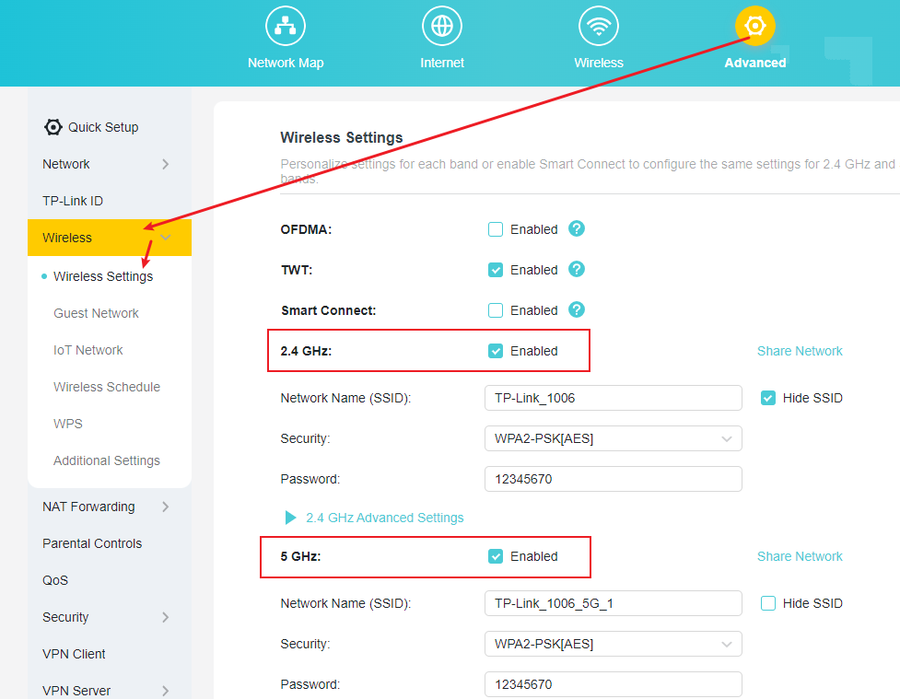
Task: Disable the 5 GHz band checkbox
Action: click(x=496, y=556)
